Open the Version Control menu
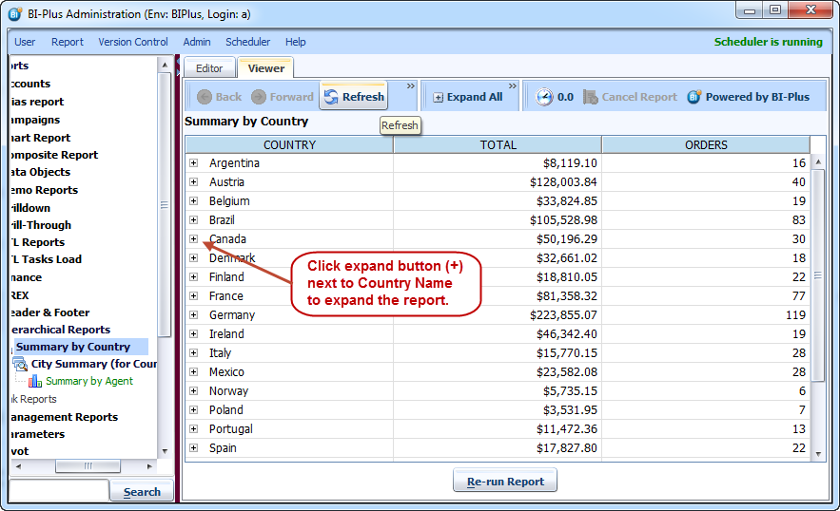 (133, 42)
